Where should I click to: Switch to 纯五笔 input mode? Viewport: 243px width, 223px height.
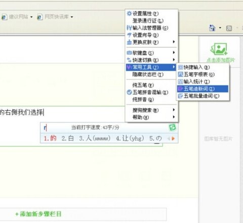coord(143,85)
